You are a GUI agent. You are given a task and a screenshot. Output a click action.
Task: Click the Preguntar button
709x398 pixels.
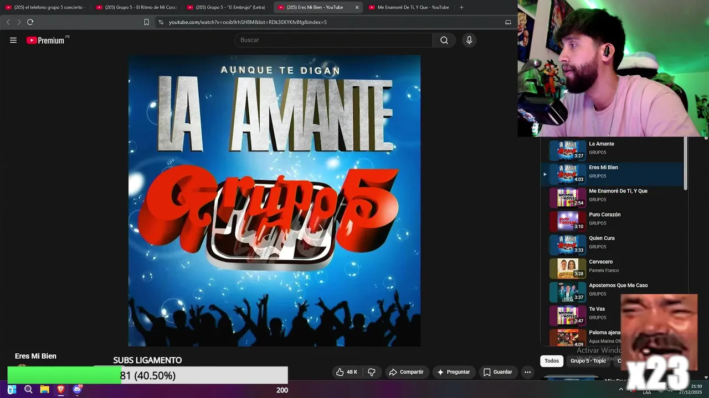point(454,372)
